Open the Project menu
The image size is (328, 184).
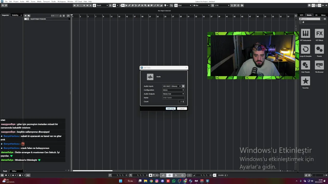pyautogui.click(x=16, y=2)
